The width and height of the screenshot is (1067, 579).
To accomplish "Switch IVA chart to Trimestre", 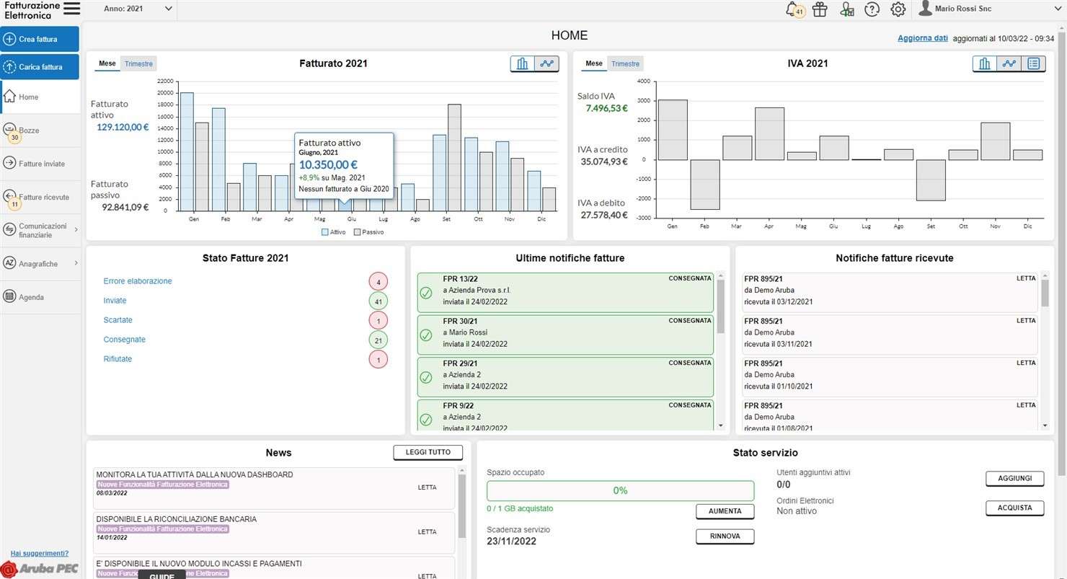I will tap(625, 64).
